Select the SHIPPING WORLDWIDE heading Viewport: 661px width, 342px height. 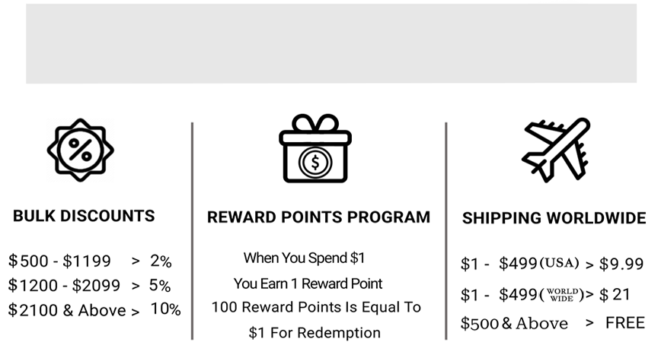tap(554, 218)
